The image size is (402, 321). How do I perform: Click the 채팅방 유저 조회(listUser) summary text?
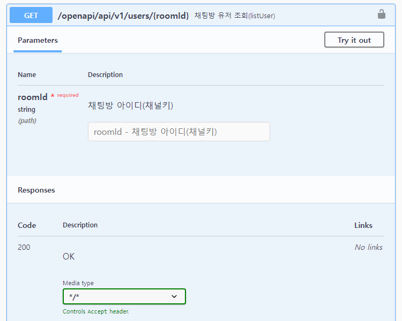click(235, 16)
